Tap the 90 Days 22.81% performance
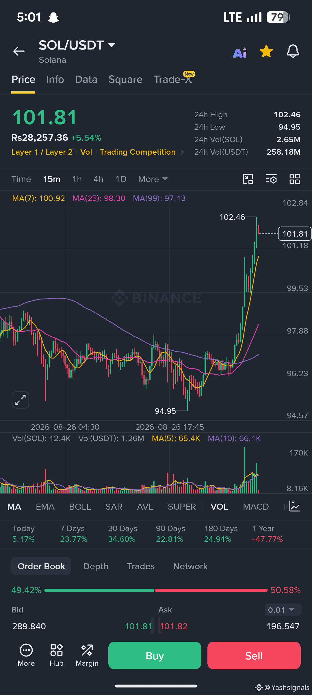312x695 pixels. coord(170,534)
